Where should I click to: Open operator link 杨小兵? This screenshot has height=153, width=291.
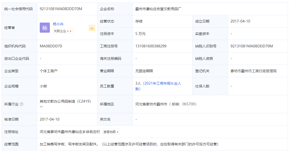tap(58, 24)
